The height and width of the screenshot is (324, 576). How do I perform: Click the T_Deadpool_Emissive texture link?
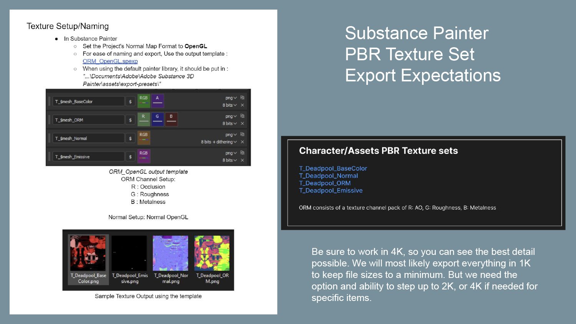[331, 190]
